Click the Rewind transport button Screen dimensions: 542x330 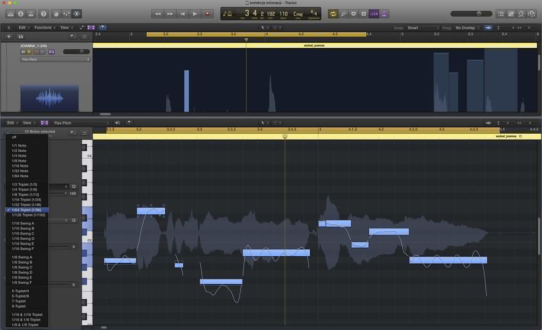tap(158, 14)
